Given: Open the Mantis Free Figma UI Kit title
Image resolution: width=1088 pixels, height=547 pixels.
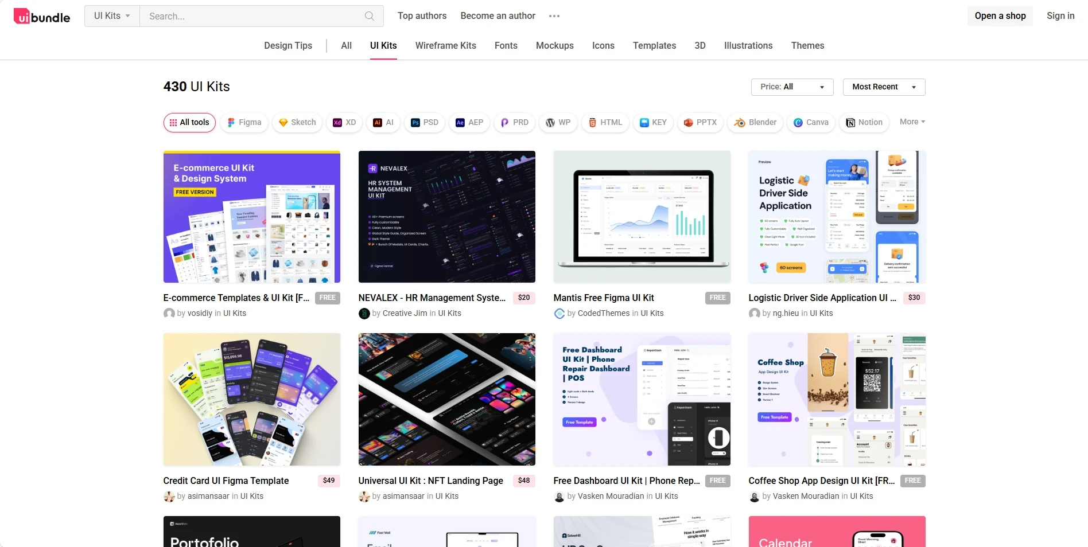Looking at the screenshot, I should click(x=604, y=298).
